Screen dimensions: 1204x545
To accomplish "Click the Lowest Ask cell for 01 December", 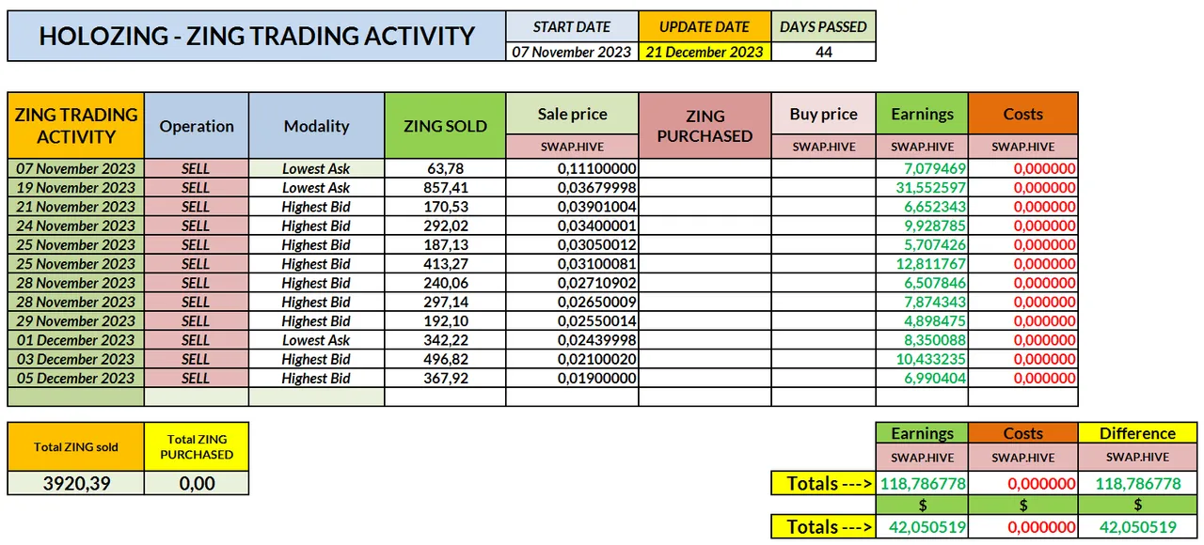I will (317, 340).
